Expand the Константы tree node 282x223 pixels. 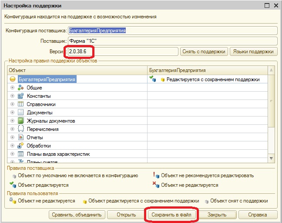[x=13, y=96]
